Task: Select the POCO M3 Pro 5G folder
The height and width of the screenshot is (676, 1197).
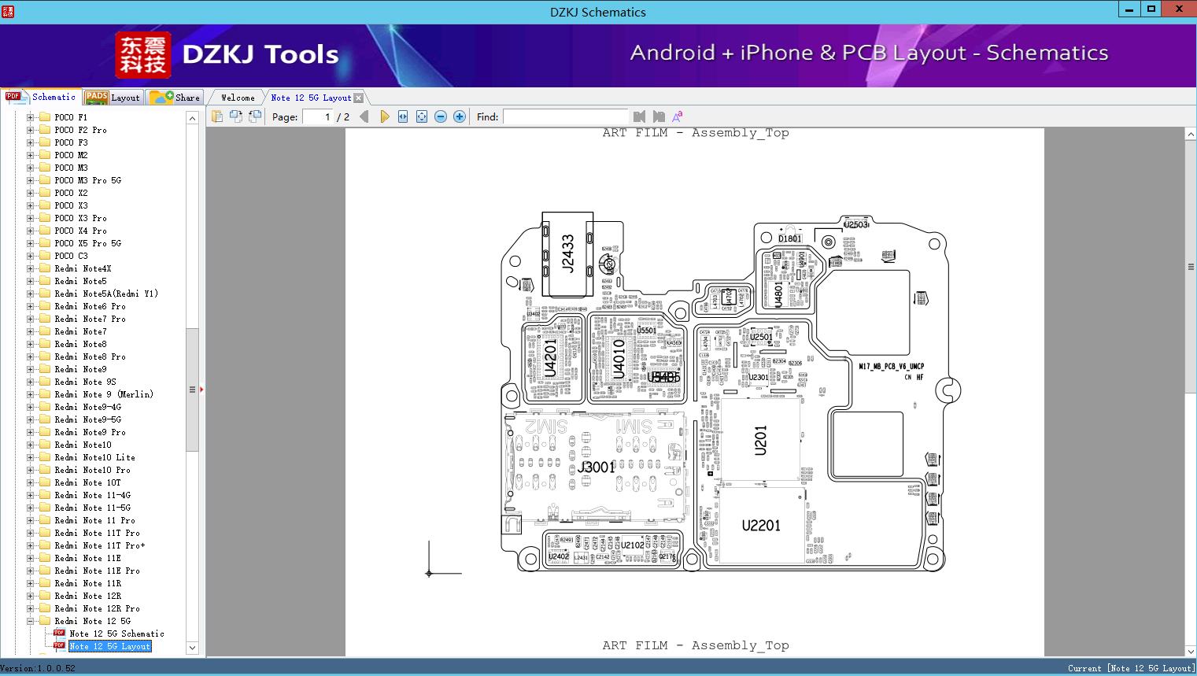Action: click(87, 180)
